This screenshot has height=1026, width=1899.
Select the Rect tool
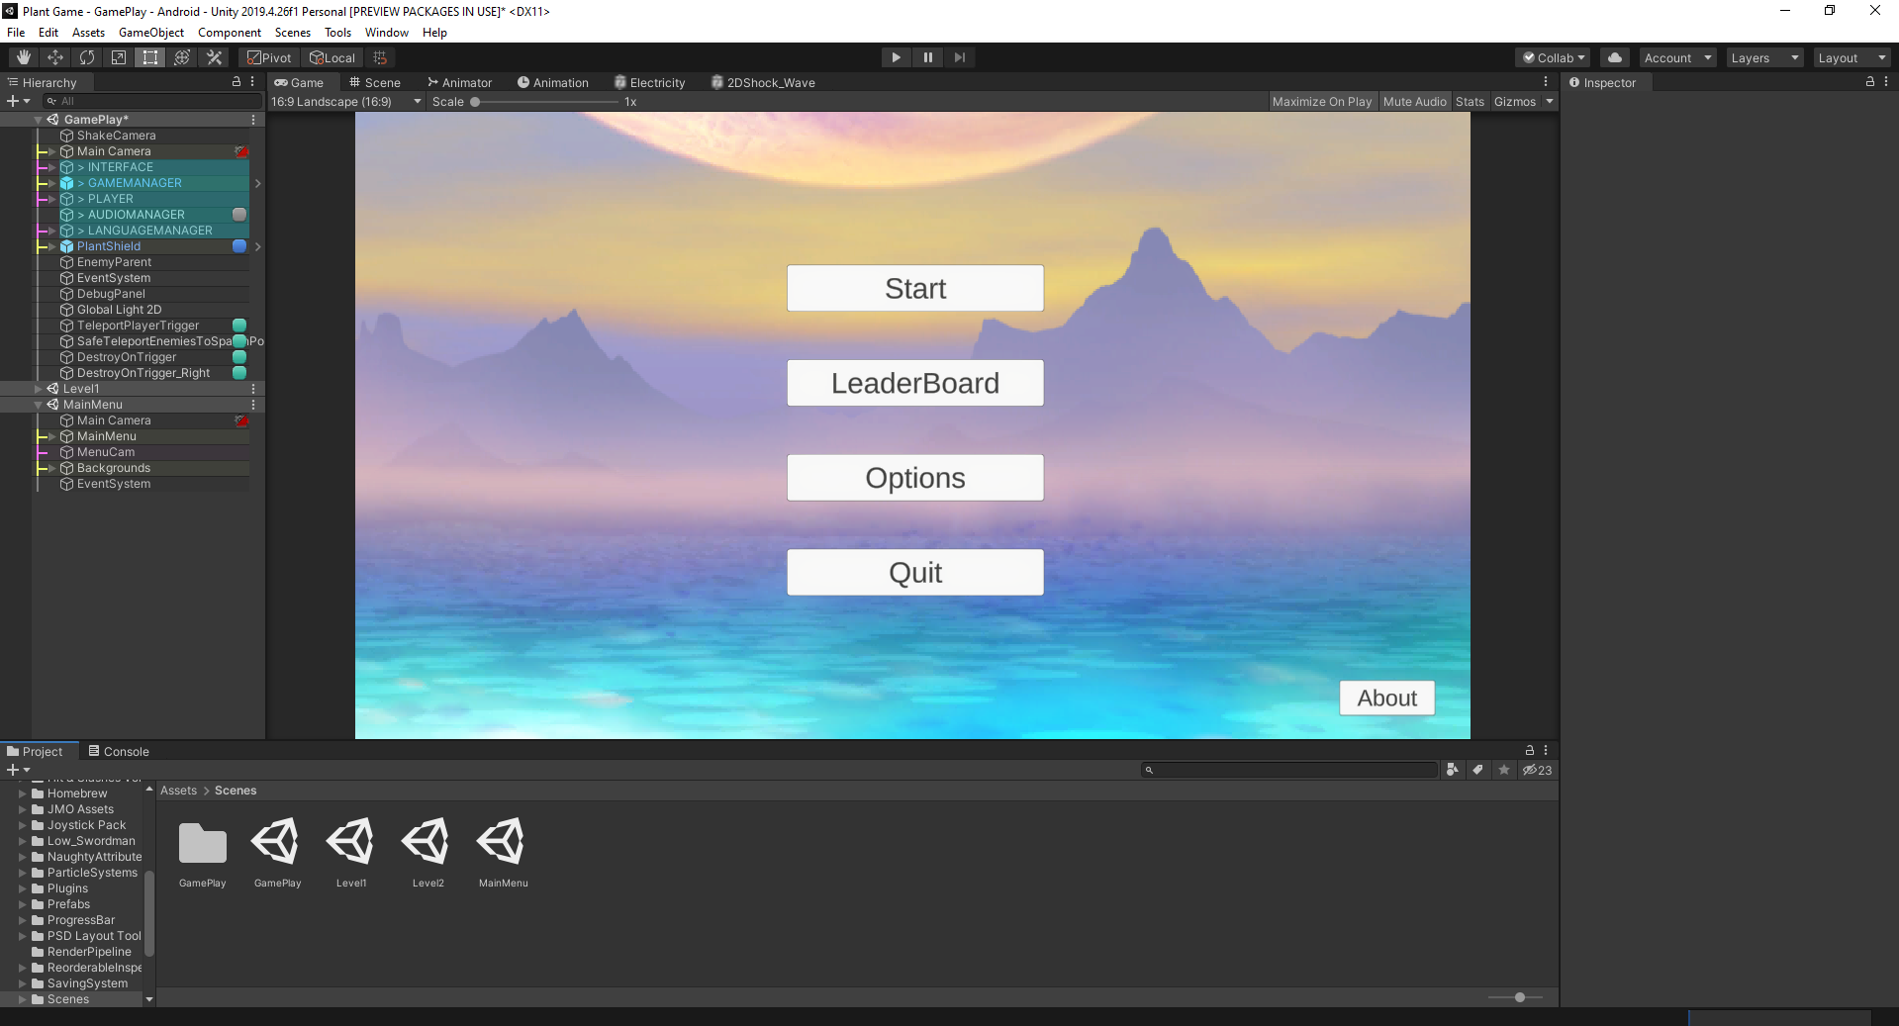tap(150, 57)
